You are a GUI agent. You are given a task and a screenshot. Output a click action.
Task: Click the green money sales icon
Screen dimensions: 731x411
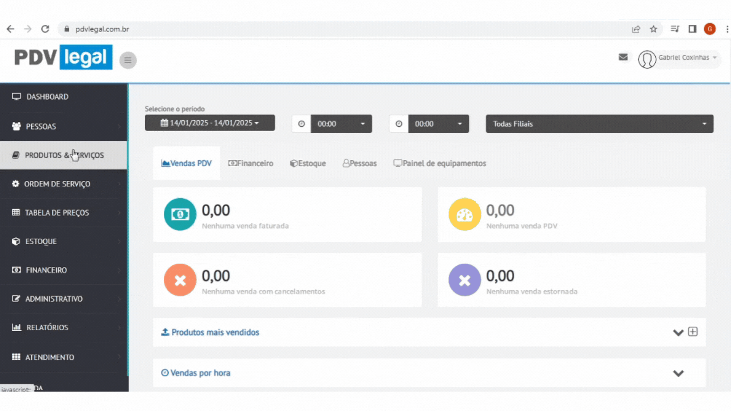tap(180, 214)
